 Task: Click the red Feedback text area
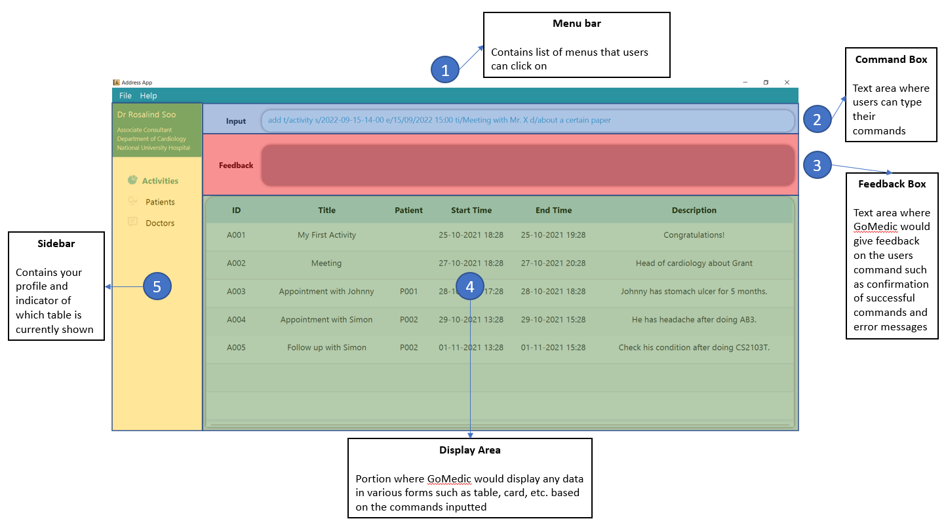coord(527,165)
